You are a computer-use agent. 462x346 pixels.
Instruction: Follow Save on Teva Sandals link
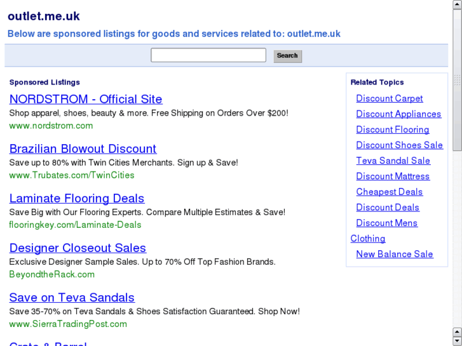(72, 297)
